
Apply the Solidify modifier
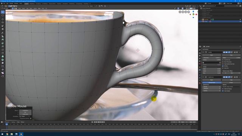click(212, 55)
